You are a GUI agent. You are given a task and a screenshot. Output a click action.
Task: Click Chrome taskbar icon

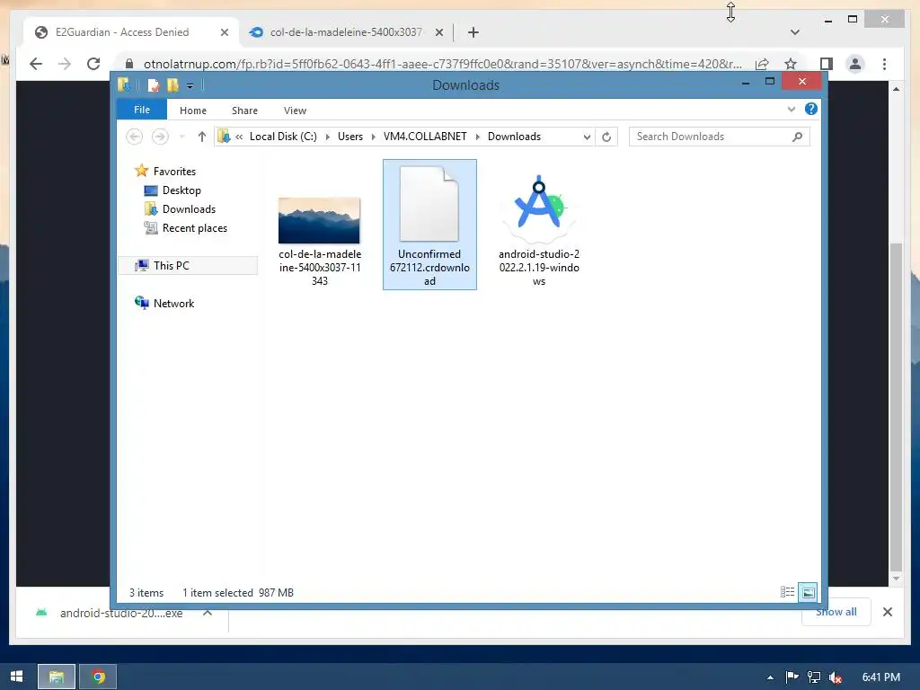coord(98,677)
